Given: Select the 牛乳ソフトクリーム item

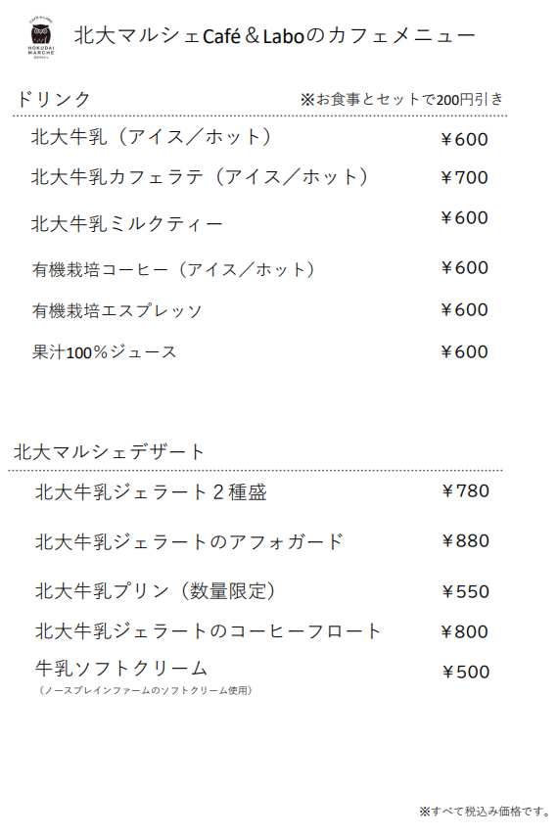Looking at the screenshot, I should 121,668.
